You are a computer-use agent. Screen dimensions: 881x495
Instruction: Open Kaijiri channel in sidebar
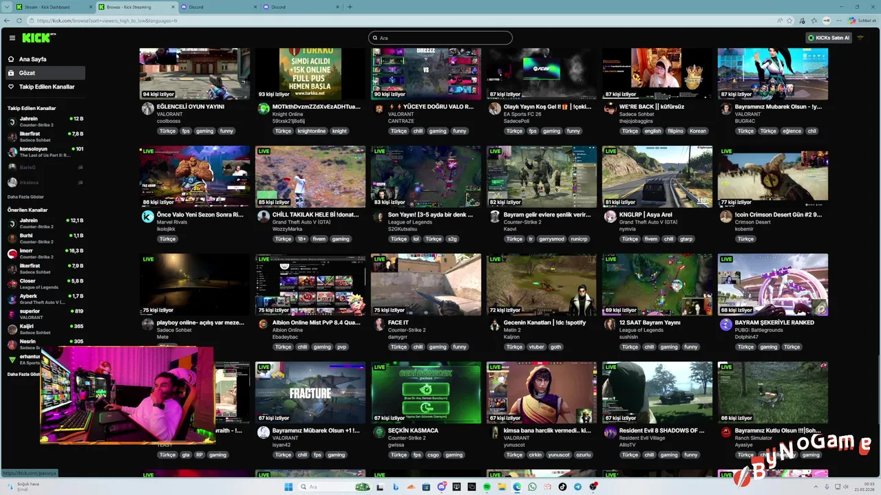click(x=45, y=329)
